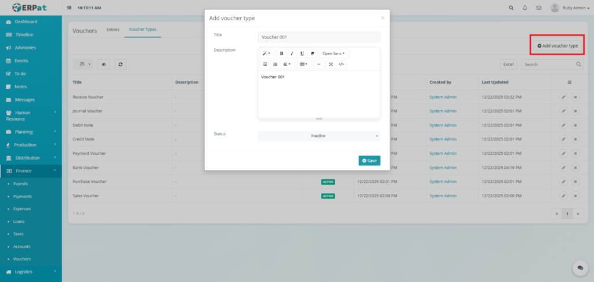Viewport: 594px width, 282px height.
Task: Open the Ruby Admin user menu
Action: pos(570,8)
